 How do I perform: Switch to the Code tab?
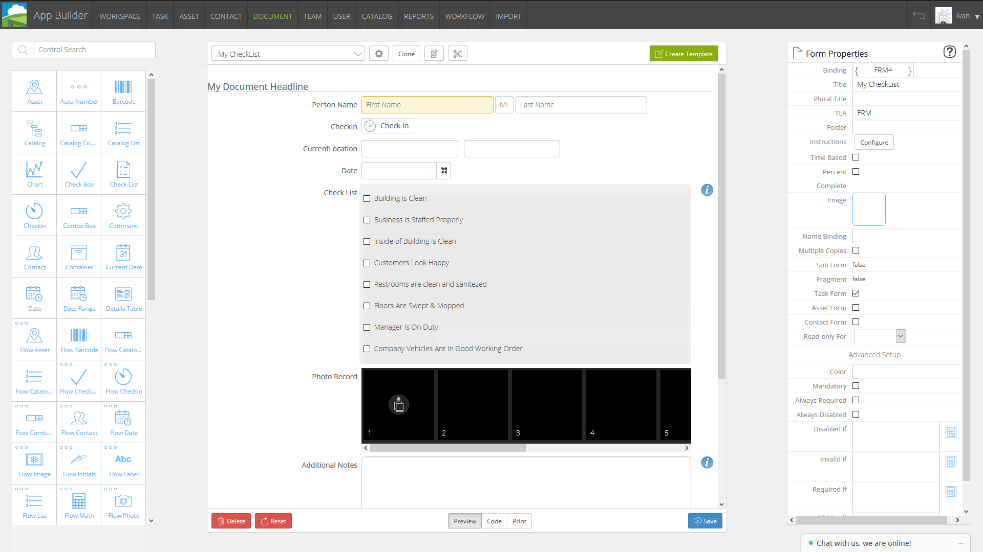tap(494, 521)
